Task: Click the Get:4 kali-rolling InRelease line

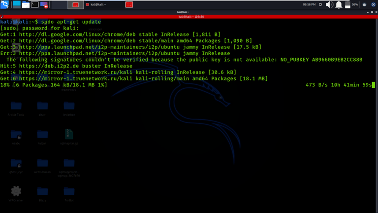Action: 118,72
